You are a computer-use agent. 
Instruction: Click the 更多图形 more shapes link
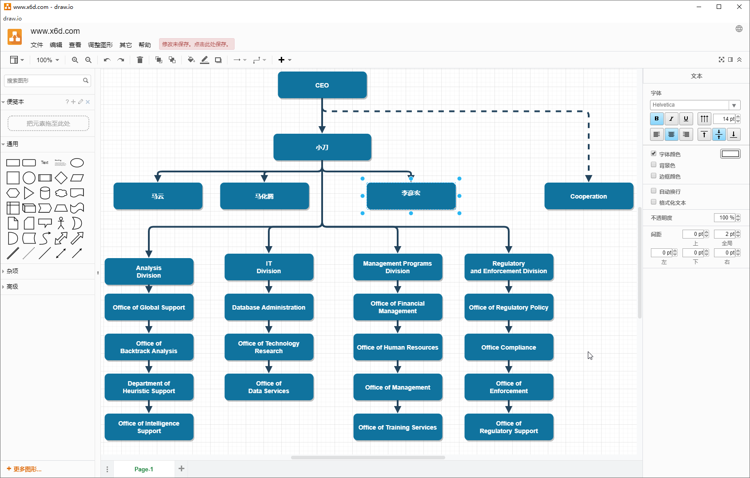pos(24,469)
